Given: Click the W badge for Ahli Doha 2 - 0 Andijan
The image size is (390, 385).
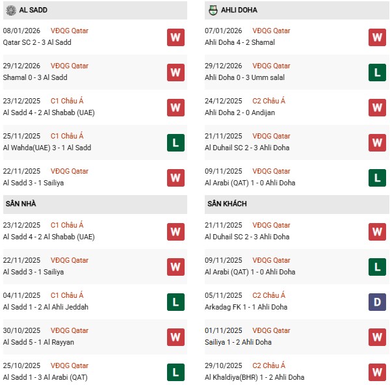Looking at the screenshot, I should point(378,107).
